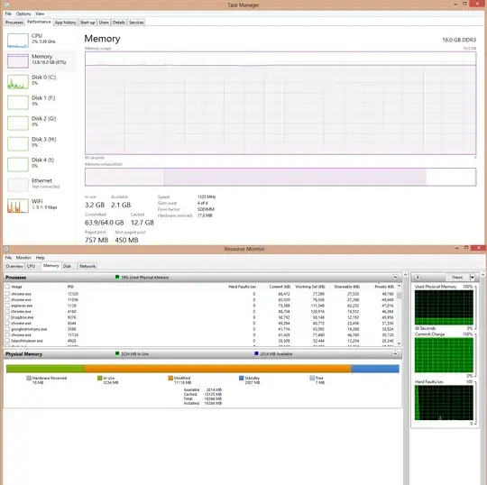487x485 pixels.
Task: Open Task Manager File menu
Action: (8, 14)
